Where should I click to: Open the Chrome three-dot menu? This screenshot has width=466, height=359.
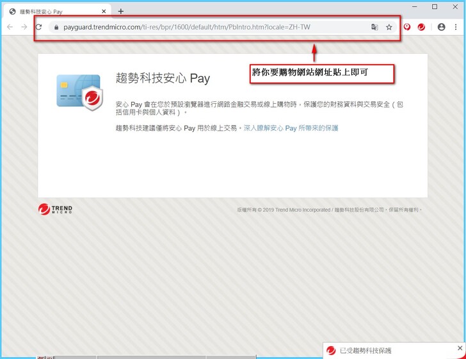tap(456, 27)
